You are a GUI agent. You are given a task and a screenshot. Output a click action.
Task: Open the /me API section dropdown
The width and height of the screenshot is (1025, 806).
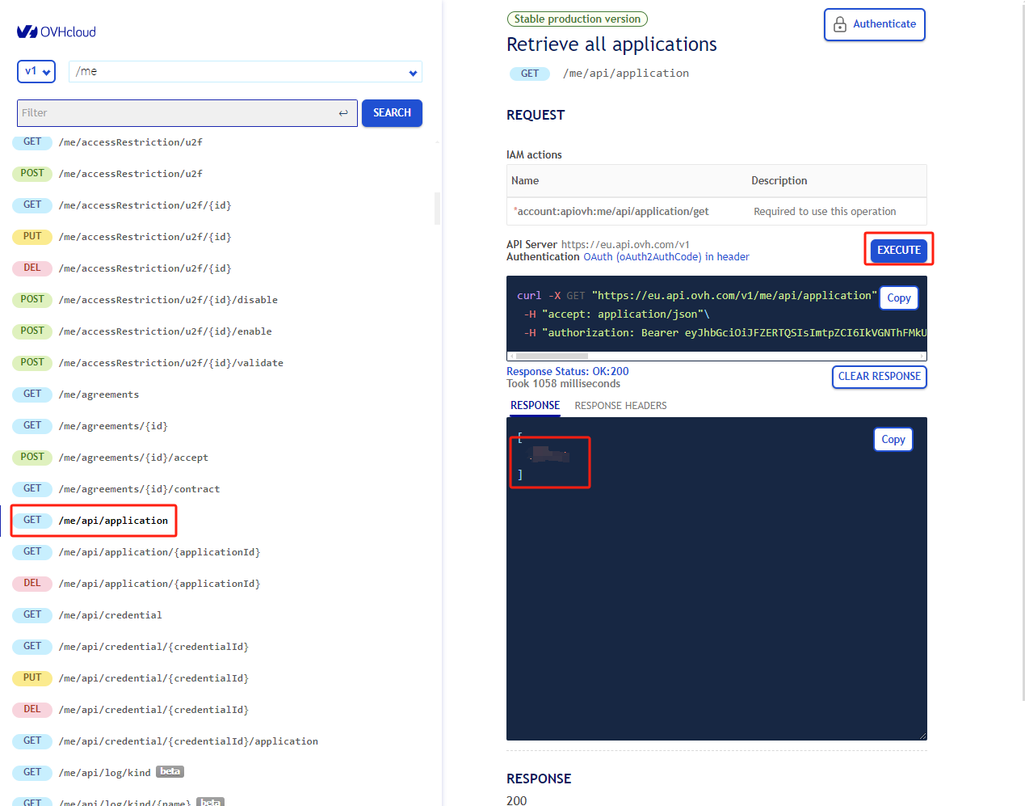click(246, 71)
